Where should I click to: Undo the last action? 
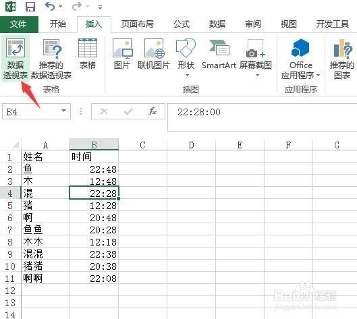pyautogui.click(x=50, y=6)
